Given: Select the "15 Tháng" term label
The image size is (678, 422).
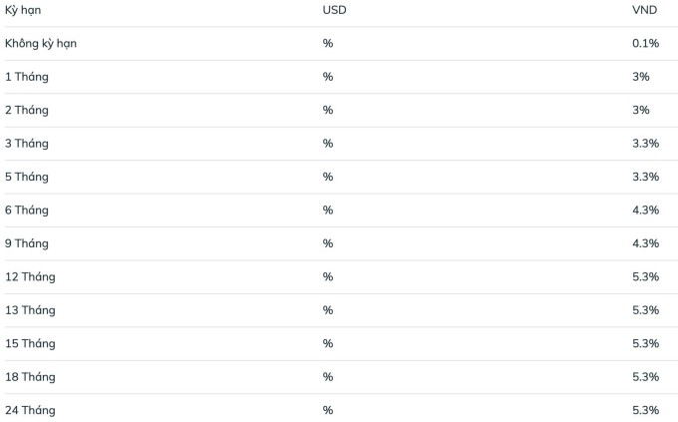Looking at the screenshot, I should click(x=30, y=344).
